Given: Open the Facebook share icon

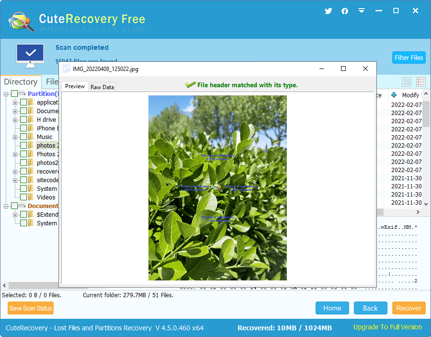Looking at the screenshot, I should click(345, 11).
